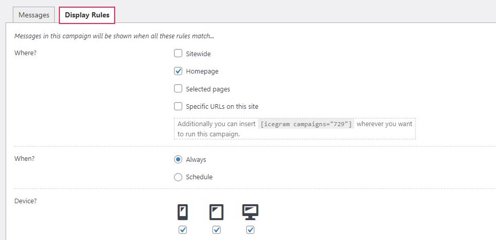Select the Schedule radio button

pyautogui.click(x=178, y=177)
